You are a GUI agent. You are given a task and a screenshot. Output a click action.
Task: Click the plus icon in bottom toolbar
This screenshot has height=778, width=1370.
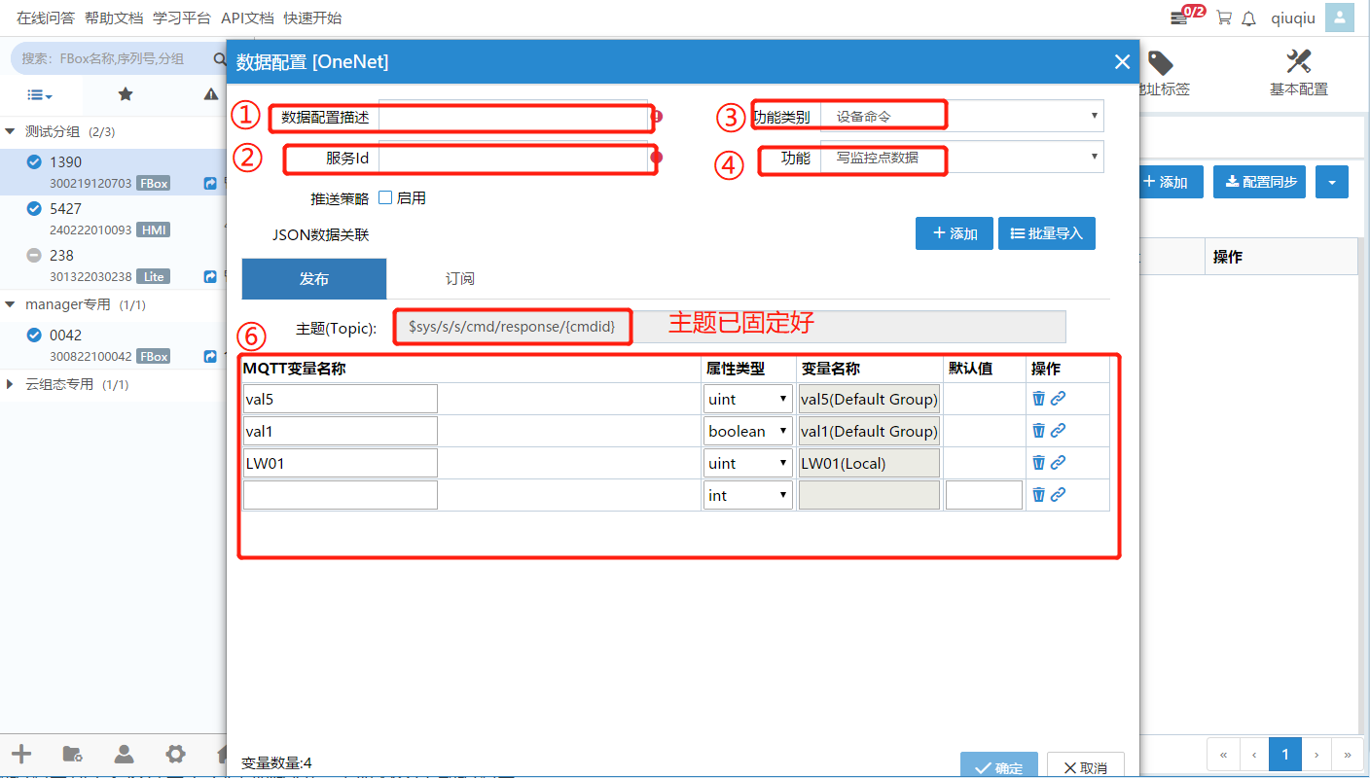coord(20,754)
